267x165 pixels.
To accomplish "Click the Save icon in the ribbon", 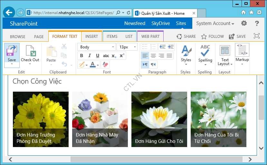I will [12, 51].
